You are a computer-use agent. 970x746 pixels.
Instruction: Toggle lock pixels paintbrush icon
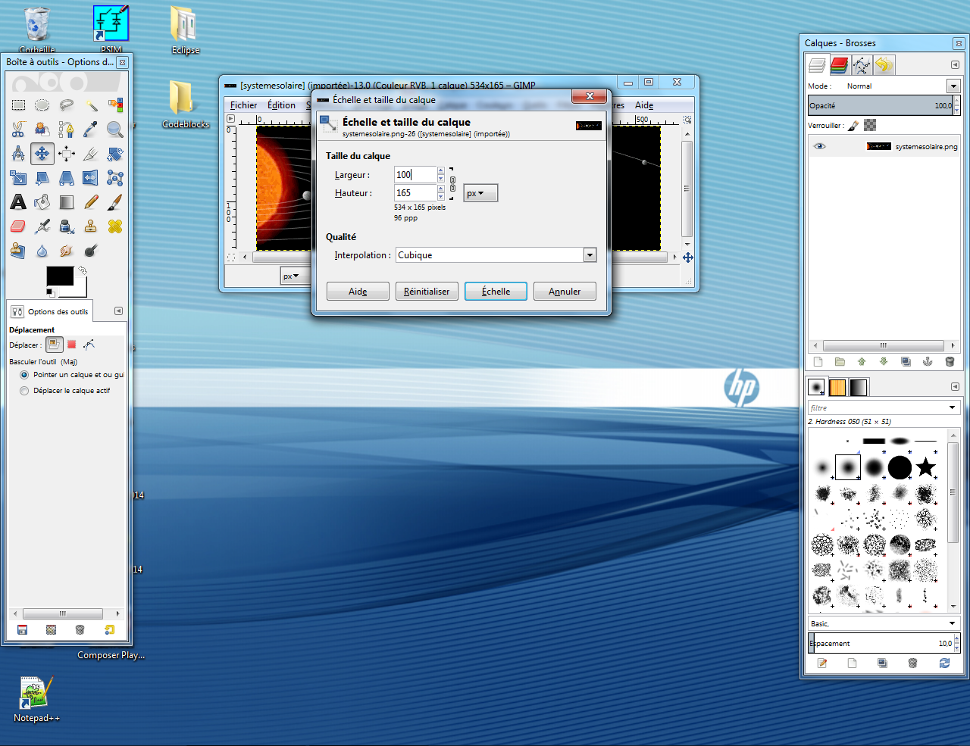pos(853,126)
